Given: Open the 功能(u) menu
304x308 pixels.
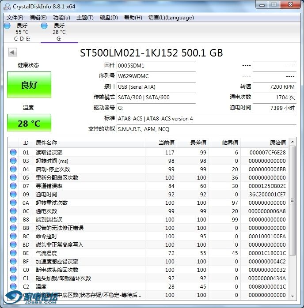Looking at the screenshot, I should click(x=61, y=18).
